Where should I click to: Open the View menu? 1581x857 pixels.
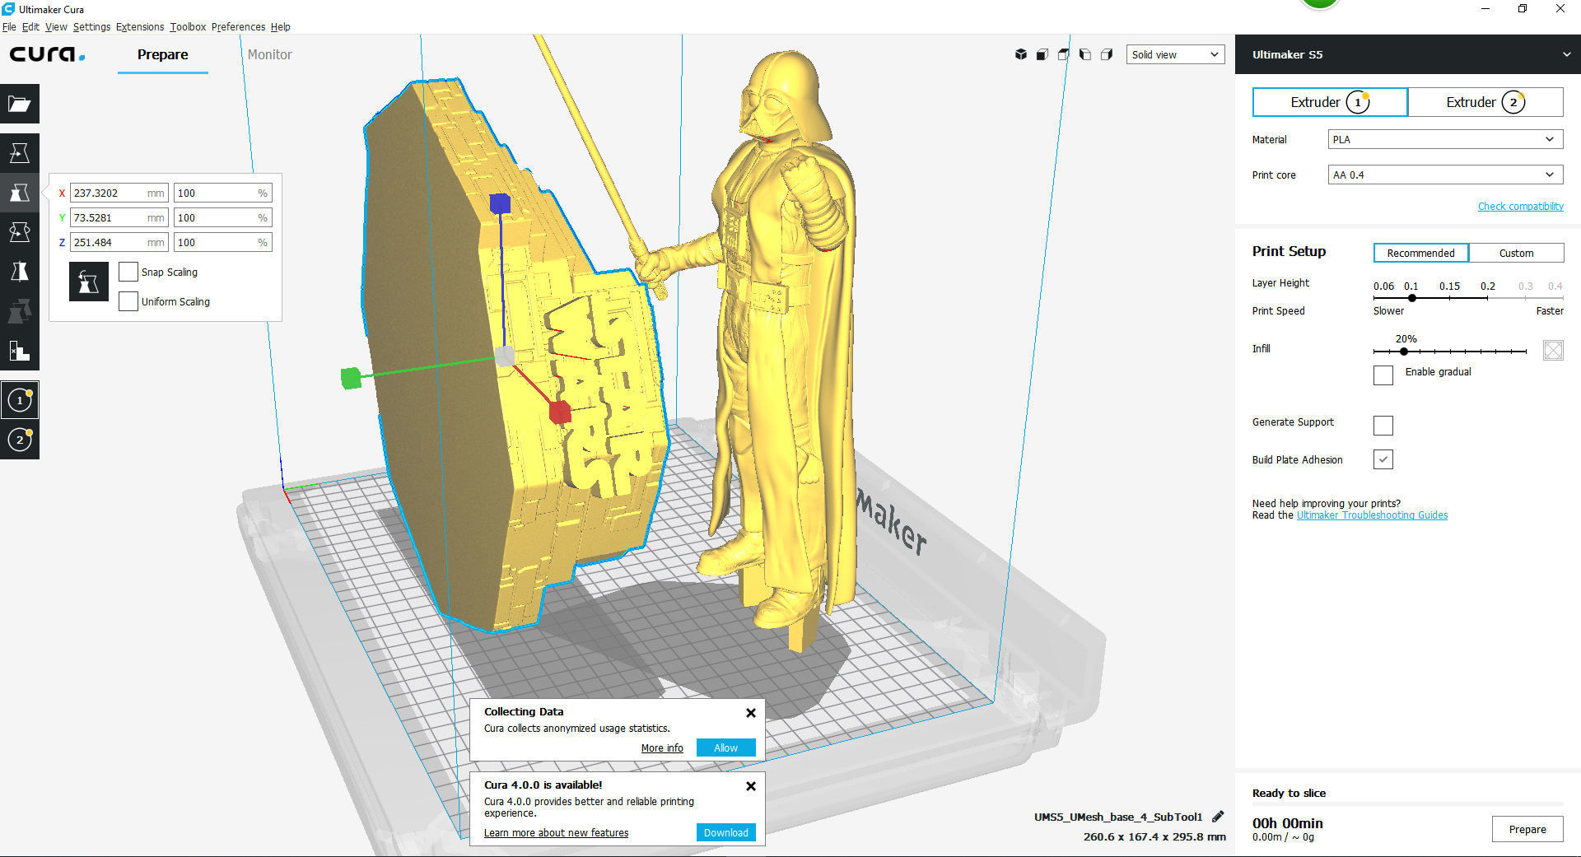click(56, 26)
